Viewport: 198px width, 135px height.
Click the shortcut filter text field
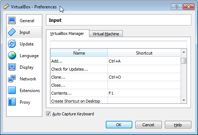click(119, 44)
